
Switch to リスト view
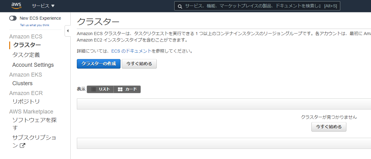(x=100, y=89)
